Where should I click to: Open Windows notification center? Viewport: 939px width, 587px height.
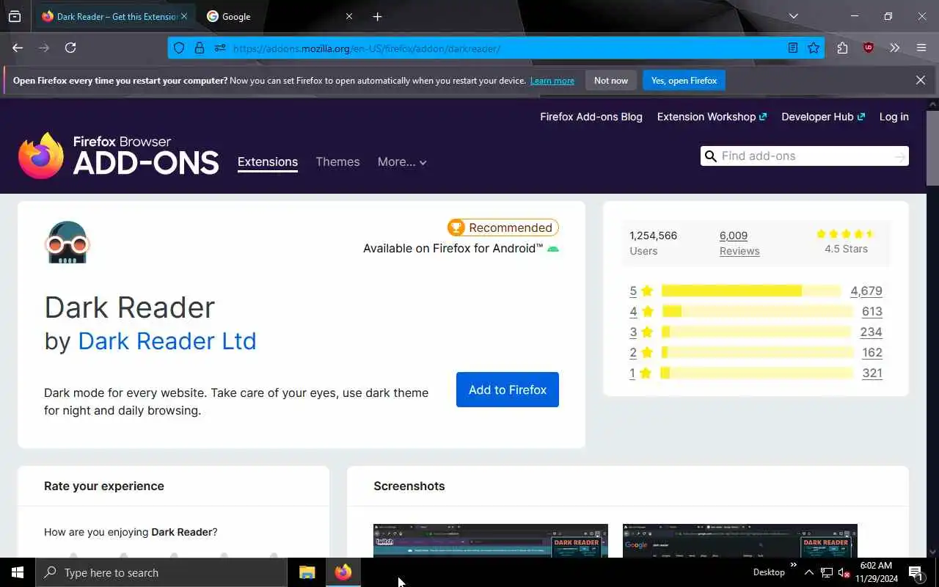(x=916, y=573)
